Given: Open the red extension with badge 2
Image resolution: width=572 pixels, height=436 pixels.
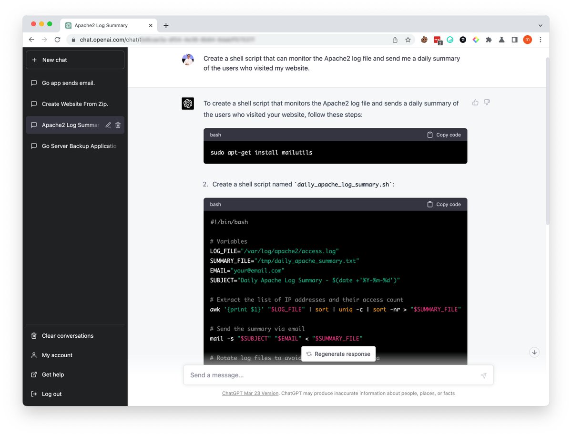Looking at the screenshot, I should pos(437,41).
